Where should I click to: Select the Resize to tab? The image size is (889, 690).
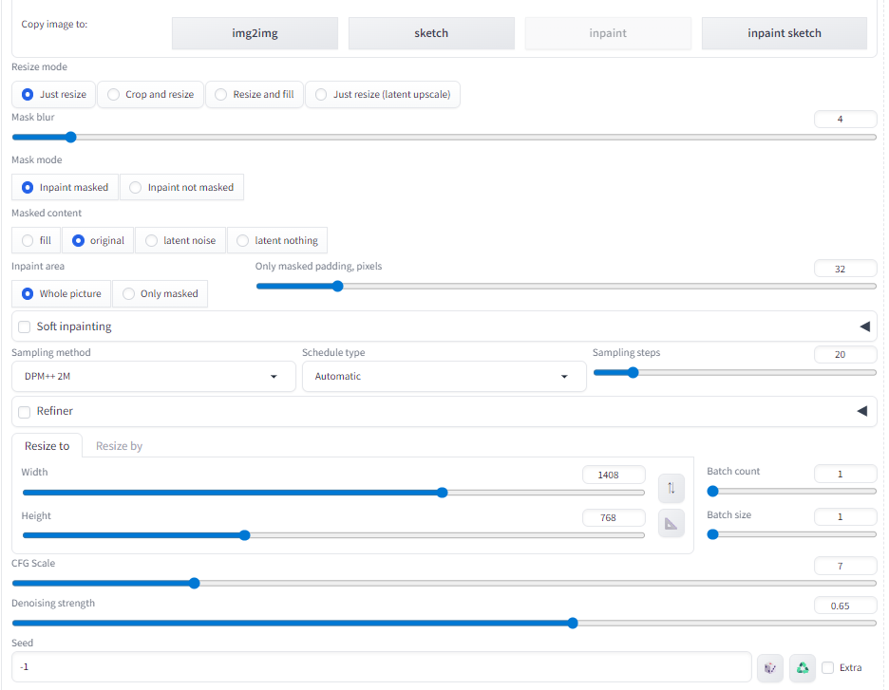pos(47,446)
